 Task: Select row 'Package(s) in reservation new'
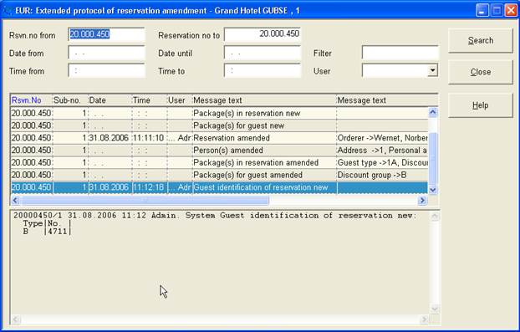coord(219,113)
